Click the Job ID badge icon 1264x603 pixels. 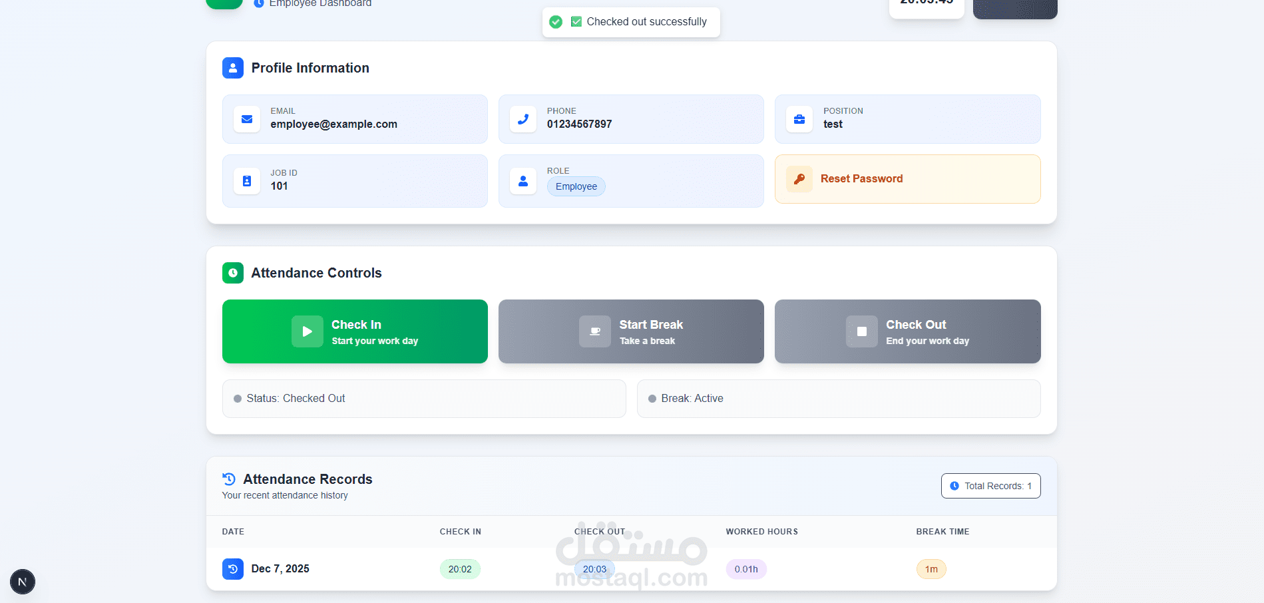tap(247, 181)
